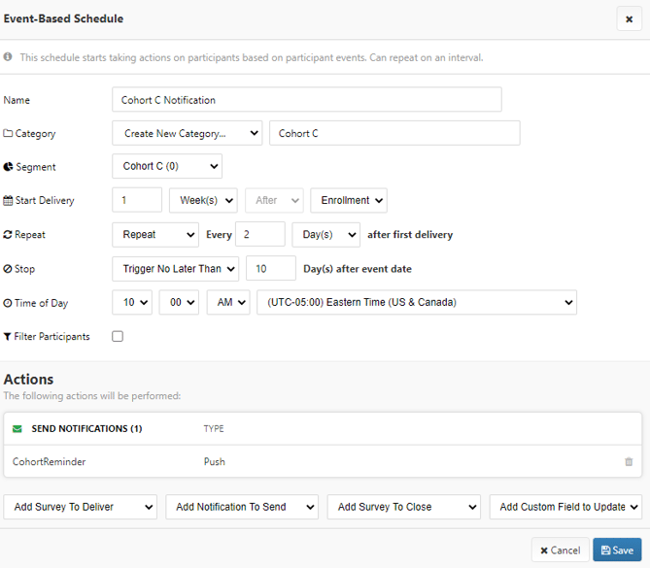Screen dimensions: 650x568
Task: Click the info icon in the description banner
Action: pyautogui.click(x=9, y=57)
